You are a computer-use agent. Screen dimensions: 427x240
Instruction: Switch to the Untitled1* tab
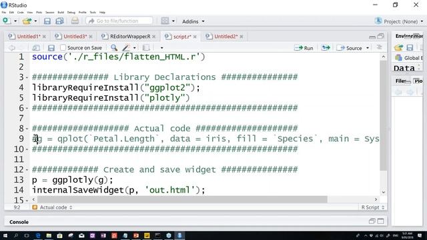tap(29, 36)
